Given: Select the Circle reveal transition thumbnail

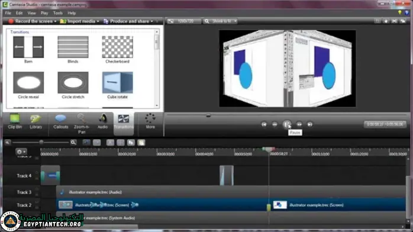Looking at the screenshot, I should click(x=28, y=83).
